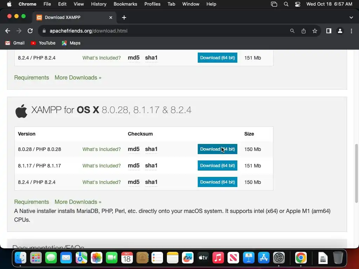The width and height of the screenshot is (359, 269).
Task: Open the Help menu
Action: pos(211,4)
